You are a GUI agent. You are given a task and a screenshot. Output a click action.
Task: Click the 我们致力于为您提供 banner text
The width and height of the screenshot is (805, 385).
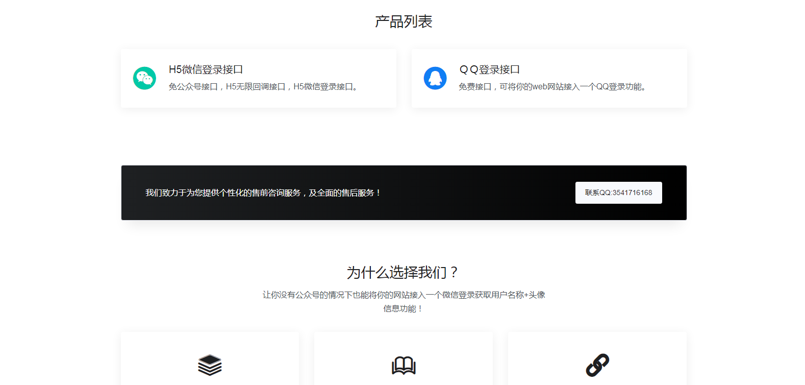coord(263,192)
